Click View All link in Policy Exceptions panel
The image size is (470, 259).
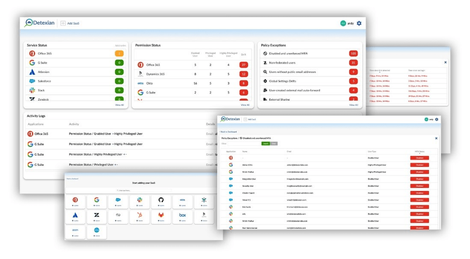353,105
